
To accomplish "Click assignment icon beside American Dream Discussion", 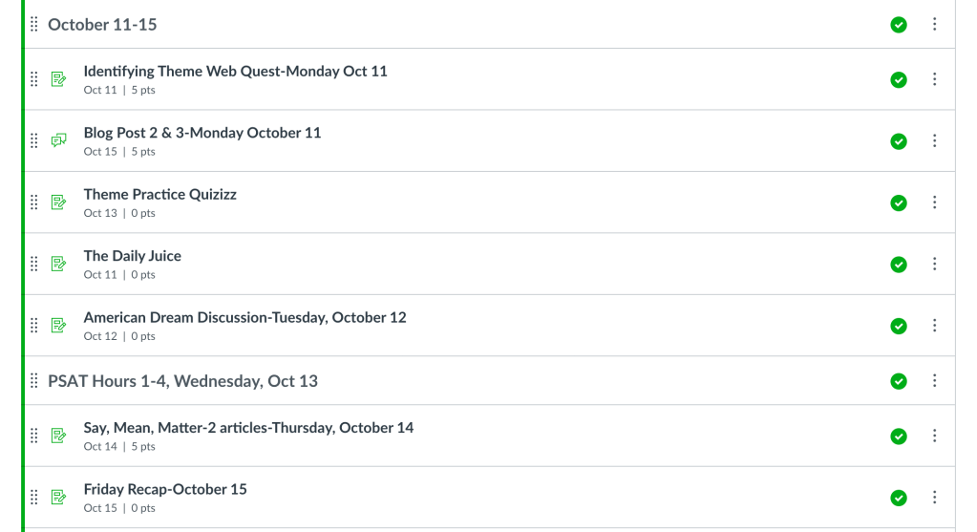I will click(x=58, y=326).
